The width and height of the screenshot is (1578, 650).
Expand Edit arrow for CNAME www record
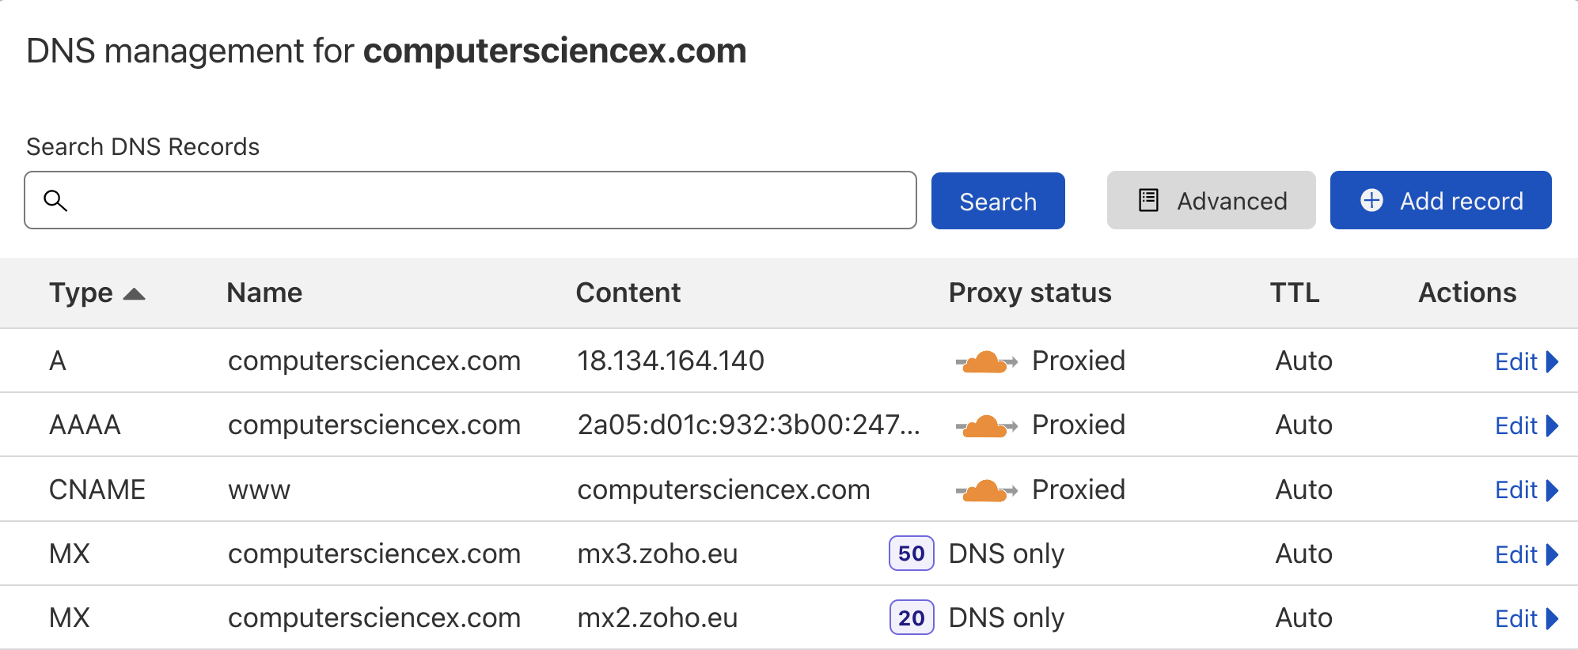[1552, 490]
